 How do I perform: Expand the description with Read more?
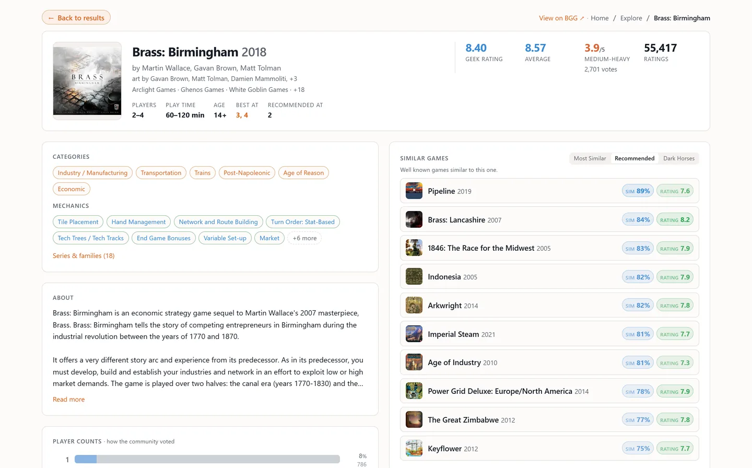point(68,400)
